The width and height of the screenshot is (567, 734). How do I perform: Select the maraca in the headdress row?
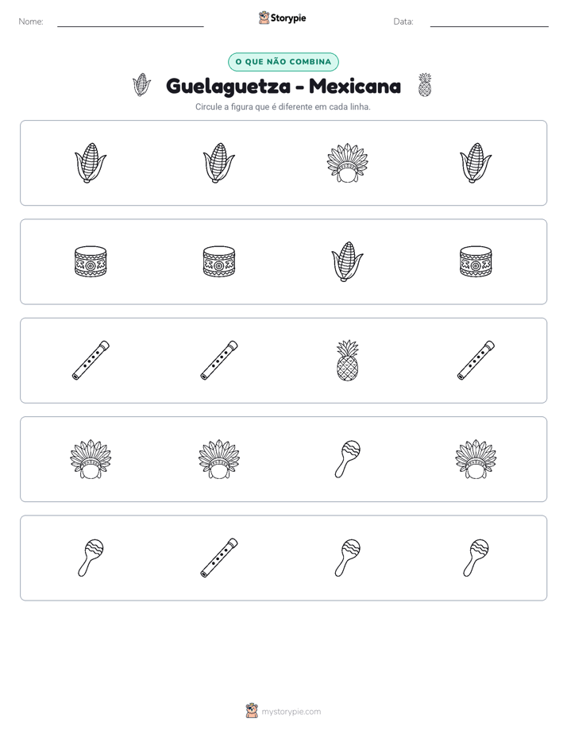[x=348, y=459]
